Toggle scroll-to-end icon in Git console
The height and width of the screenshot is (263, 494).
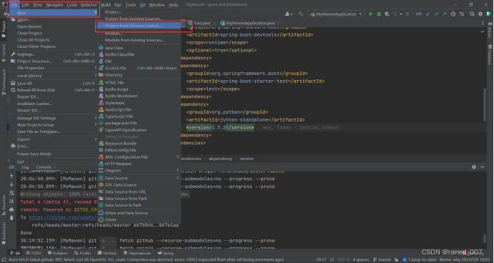[x=11, y=202]
